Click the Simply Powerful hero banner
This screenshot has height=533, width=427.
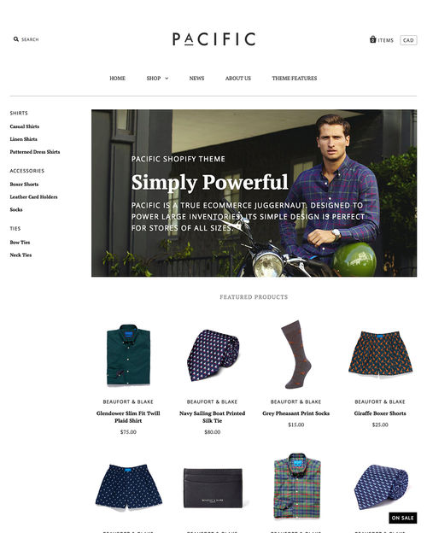(x=254, y=193)
